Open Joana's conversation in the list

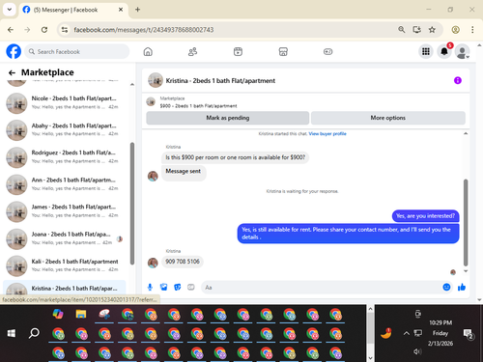click(x=65, y=238)
